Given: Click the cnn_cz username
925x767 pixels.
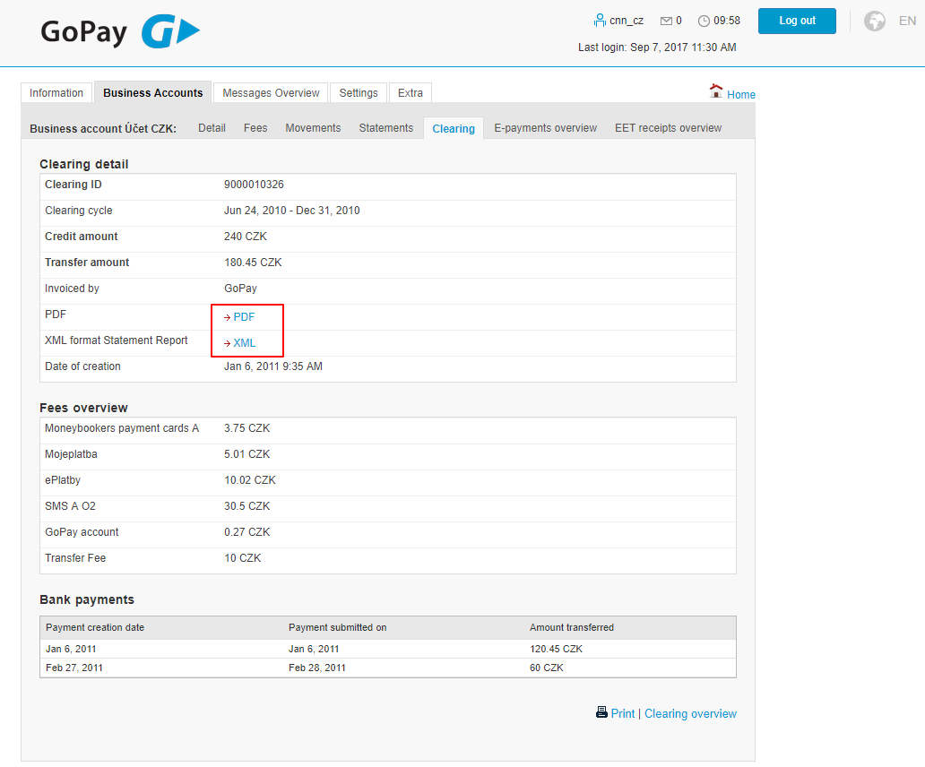Looking at the screenshot, I should pyautogui.click(x=627, y=21).
